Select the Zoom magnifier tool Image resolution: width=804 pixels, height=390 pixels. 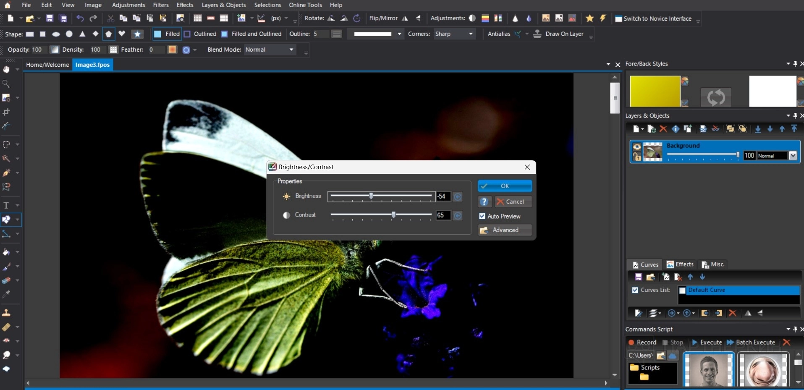6,84
